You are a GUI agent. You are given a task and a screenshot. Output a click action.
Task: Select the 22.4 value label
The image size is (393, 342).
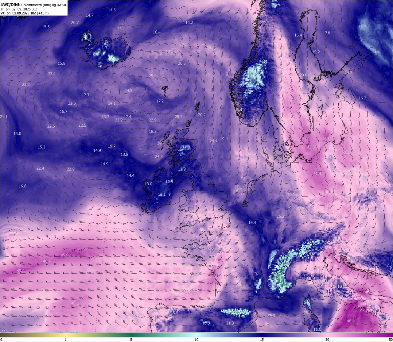(40, 168)
